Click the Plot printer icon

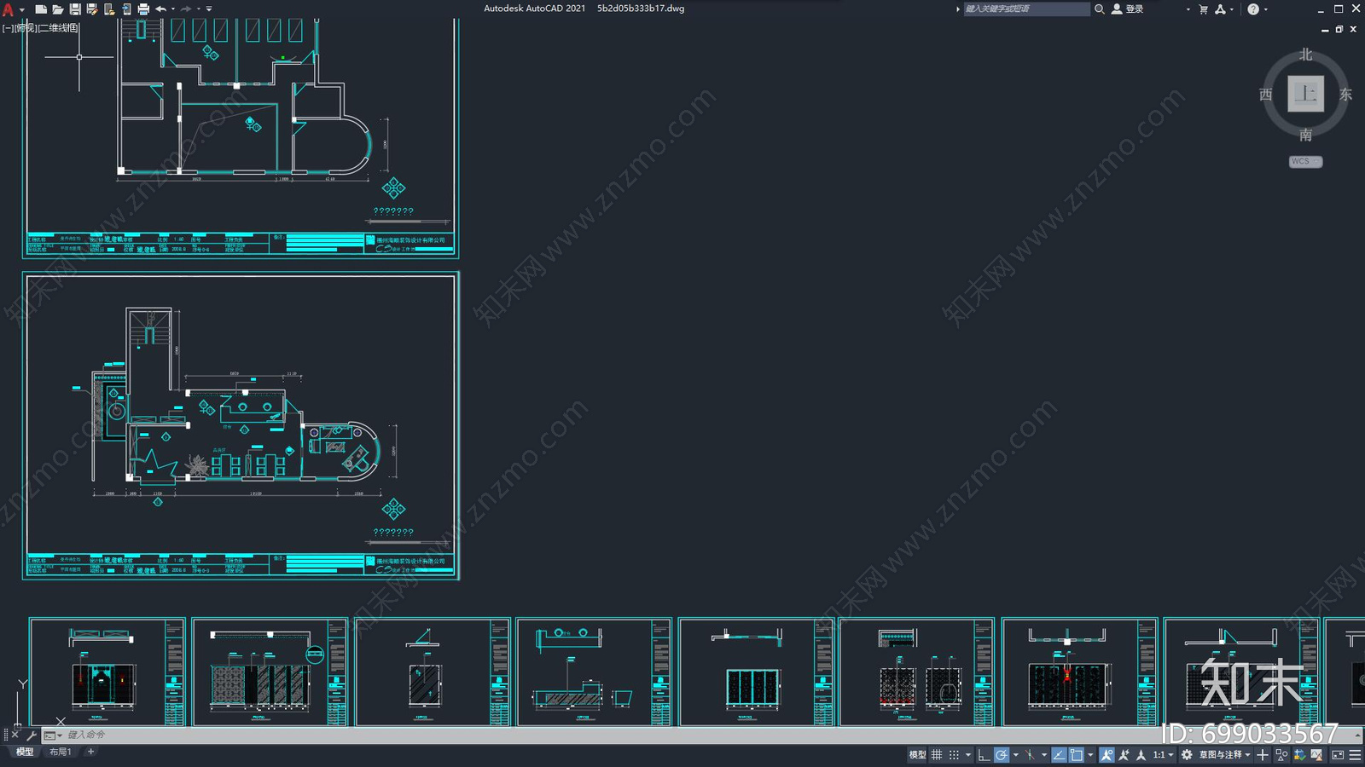143,9
